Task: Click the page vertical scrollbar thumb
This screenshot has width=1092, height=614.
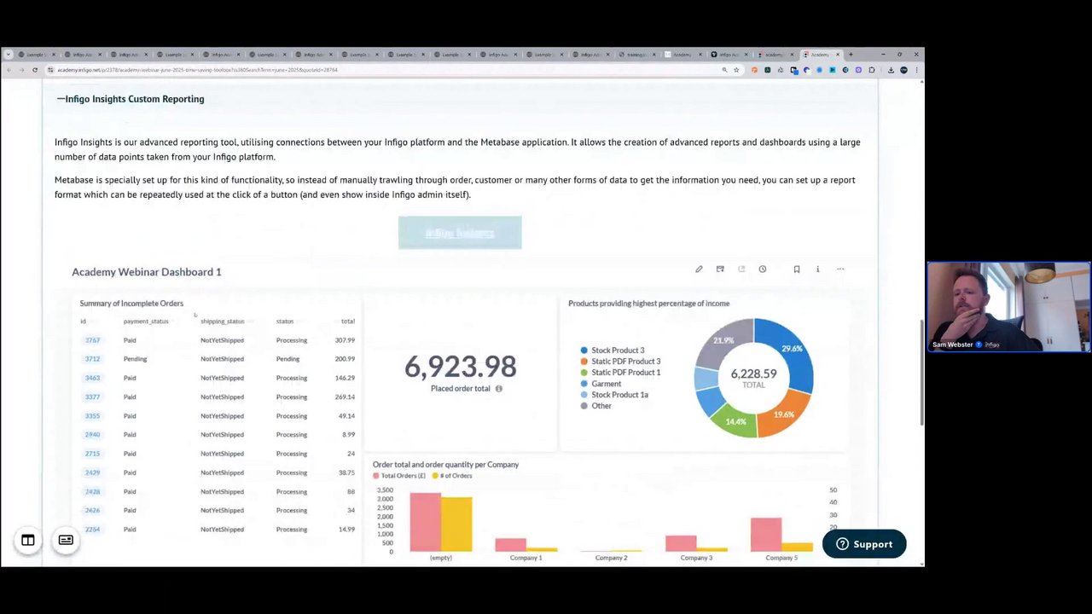Action: (921, 373)
